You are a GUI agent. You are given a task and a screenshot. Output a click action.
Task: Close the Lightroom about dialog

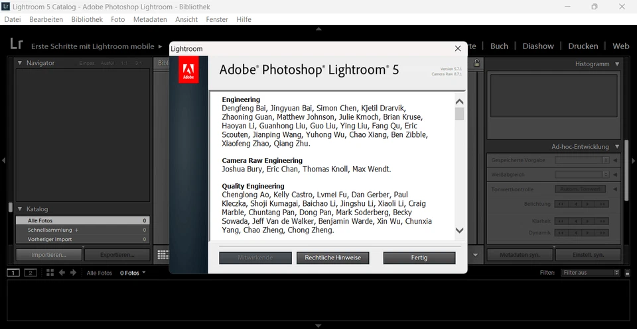click(x=458, y=48)
